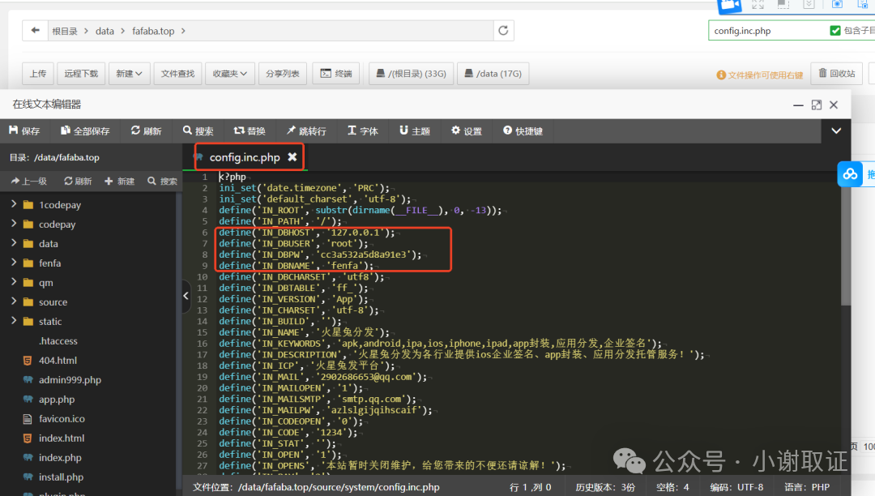Refresh the file path listing
Viewport: 875px width, 496px height.
[x=503, y=31]
